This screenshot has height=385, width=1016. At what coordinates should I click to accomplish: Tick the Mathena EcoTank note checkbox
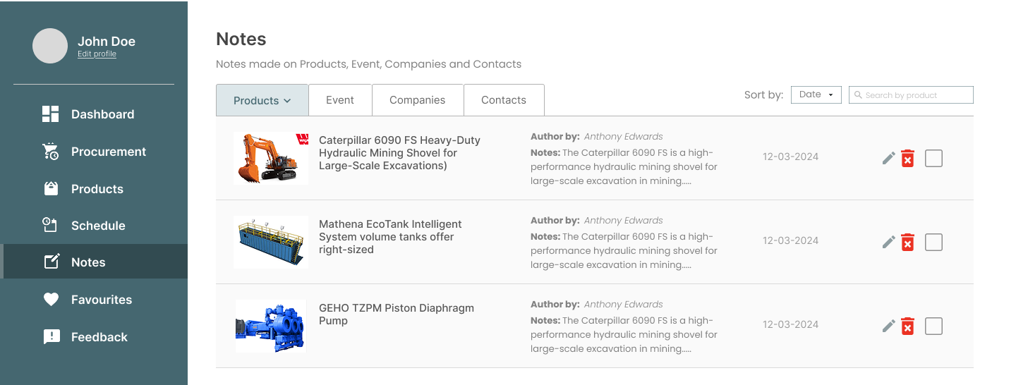coord(933,242)
